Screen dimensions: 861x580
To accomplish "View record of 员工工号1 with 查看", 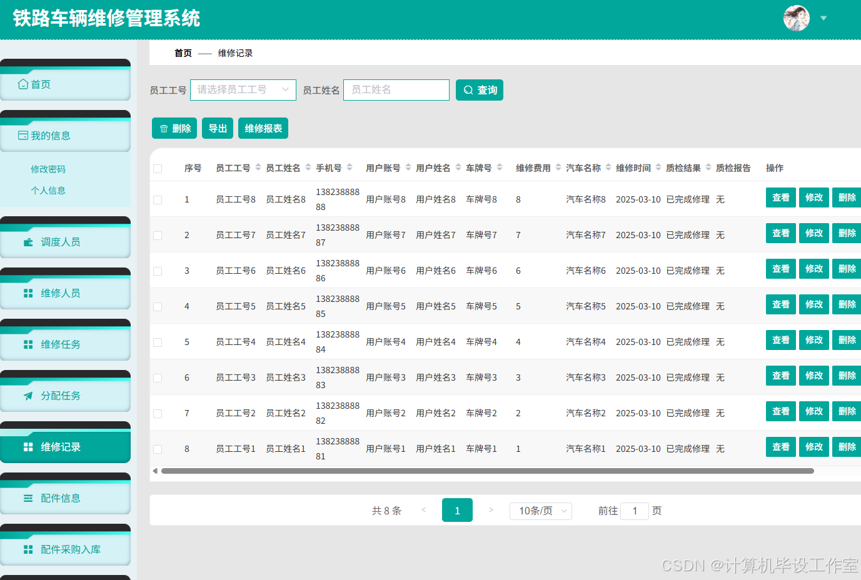I will (781, 447).
